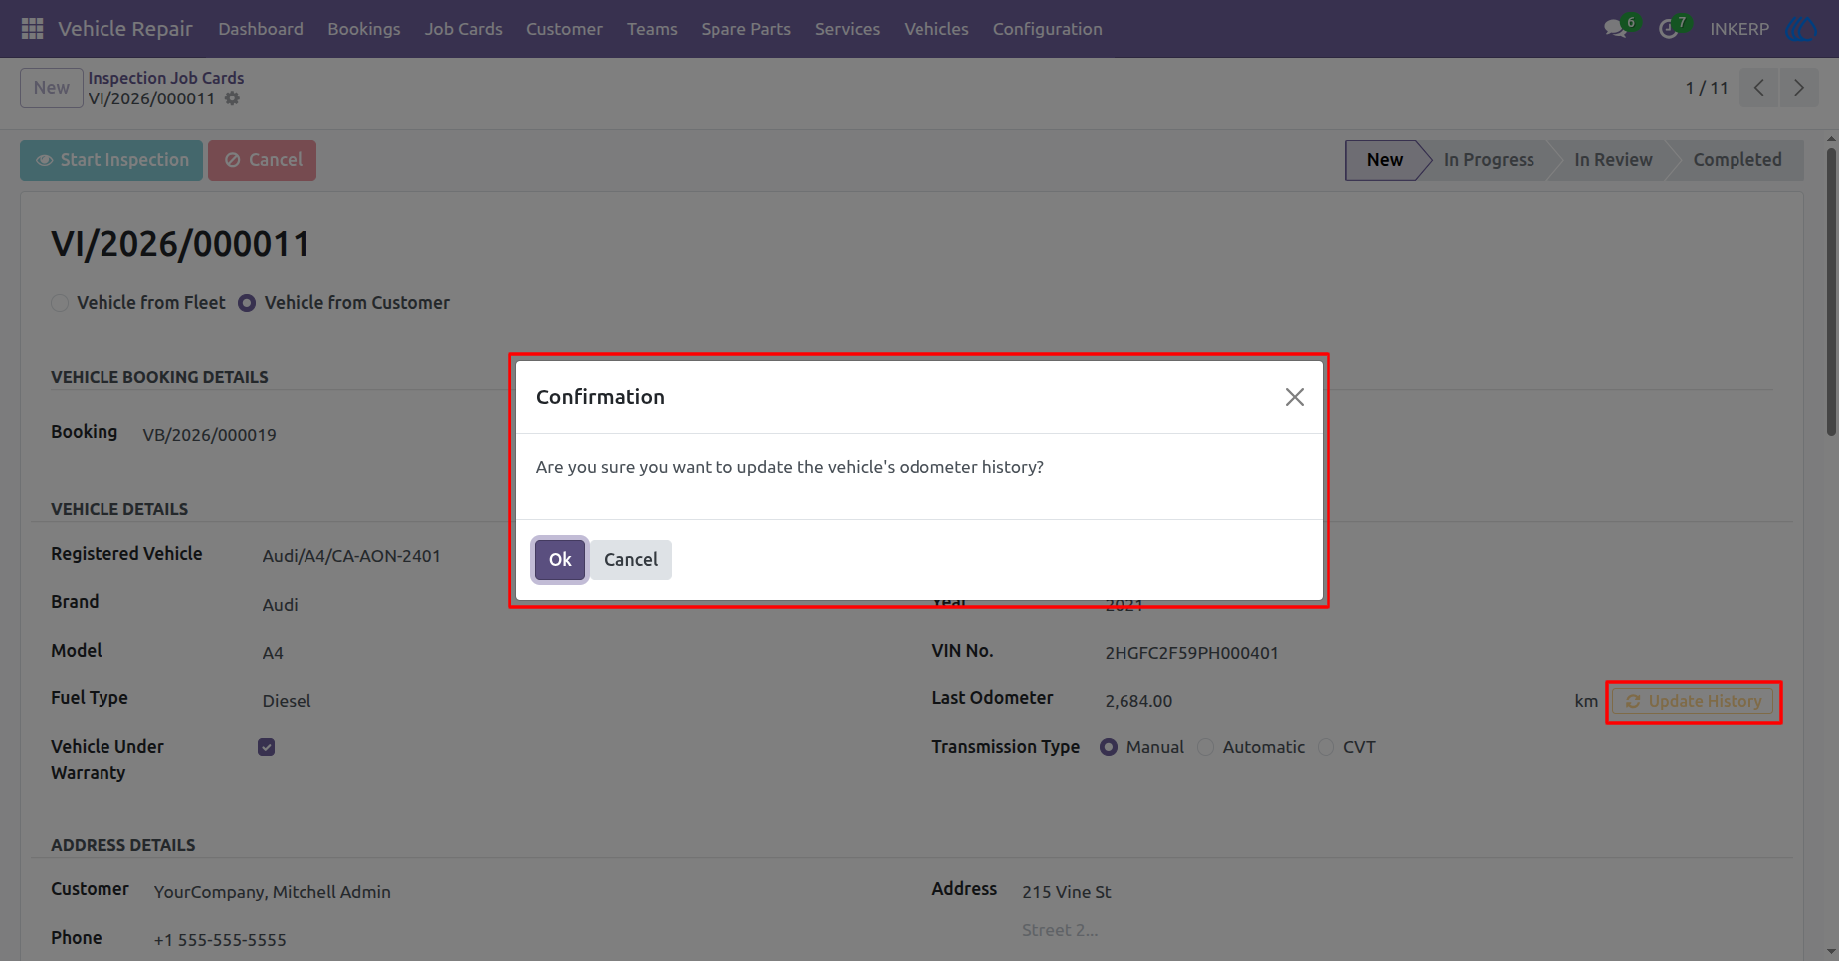Screen dimensions: 1839x961
Task: Open the Vehicles menu
Action: click(x=936, y=29)
